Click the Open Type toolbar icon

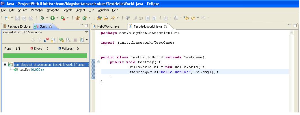pos(99,18)
